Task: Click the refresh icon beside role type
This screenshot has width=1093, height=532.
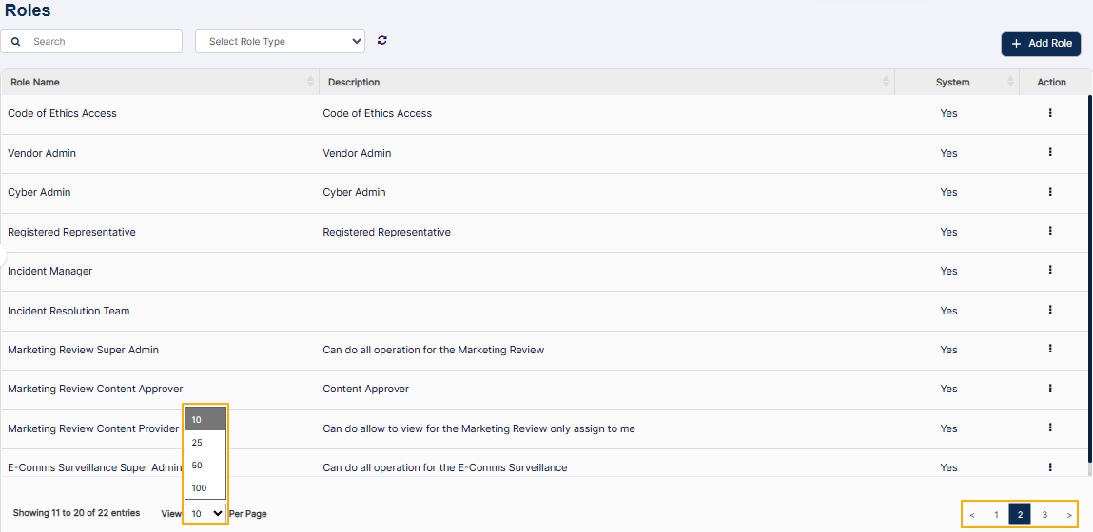Action: click(x=382, y=41)
